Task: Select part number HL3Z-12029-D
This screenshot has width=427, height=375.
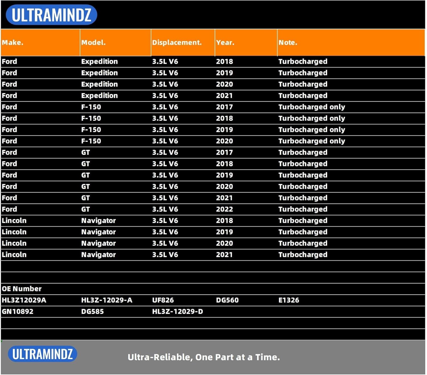Action: pyautogui.click(x=178, y=312)
